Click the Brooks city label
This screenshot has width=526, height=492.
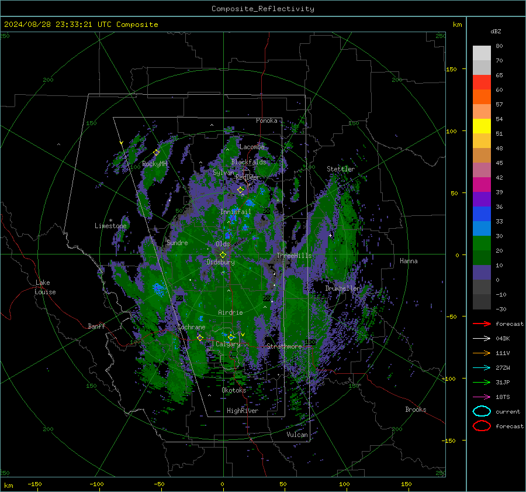pos(416,410)
